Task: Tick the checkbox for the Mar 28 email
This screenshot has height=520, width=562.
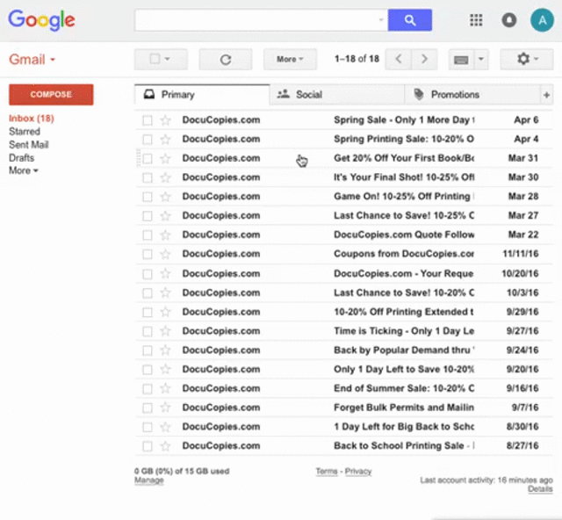Action: click(148, 197)
